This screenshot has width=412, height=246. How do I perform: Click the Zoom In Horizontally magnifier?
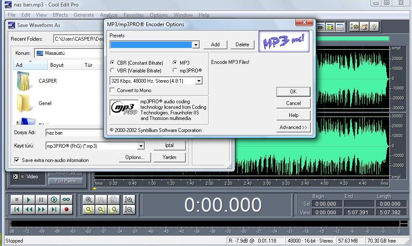[x=89, y=200]
